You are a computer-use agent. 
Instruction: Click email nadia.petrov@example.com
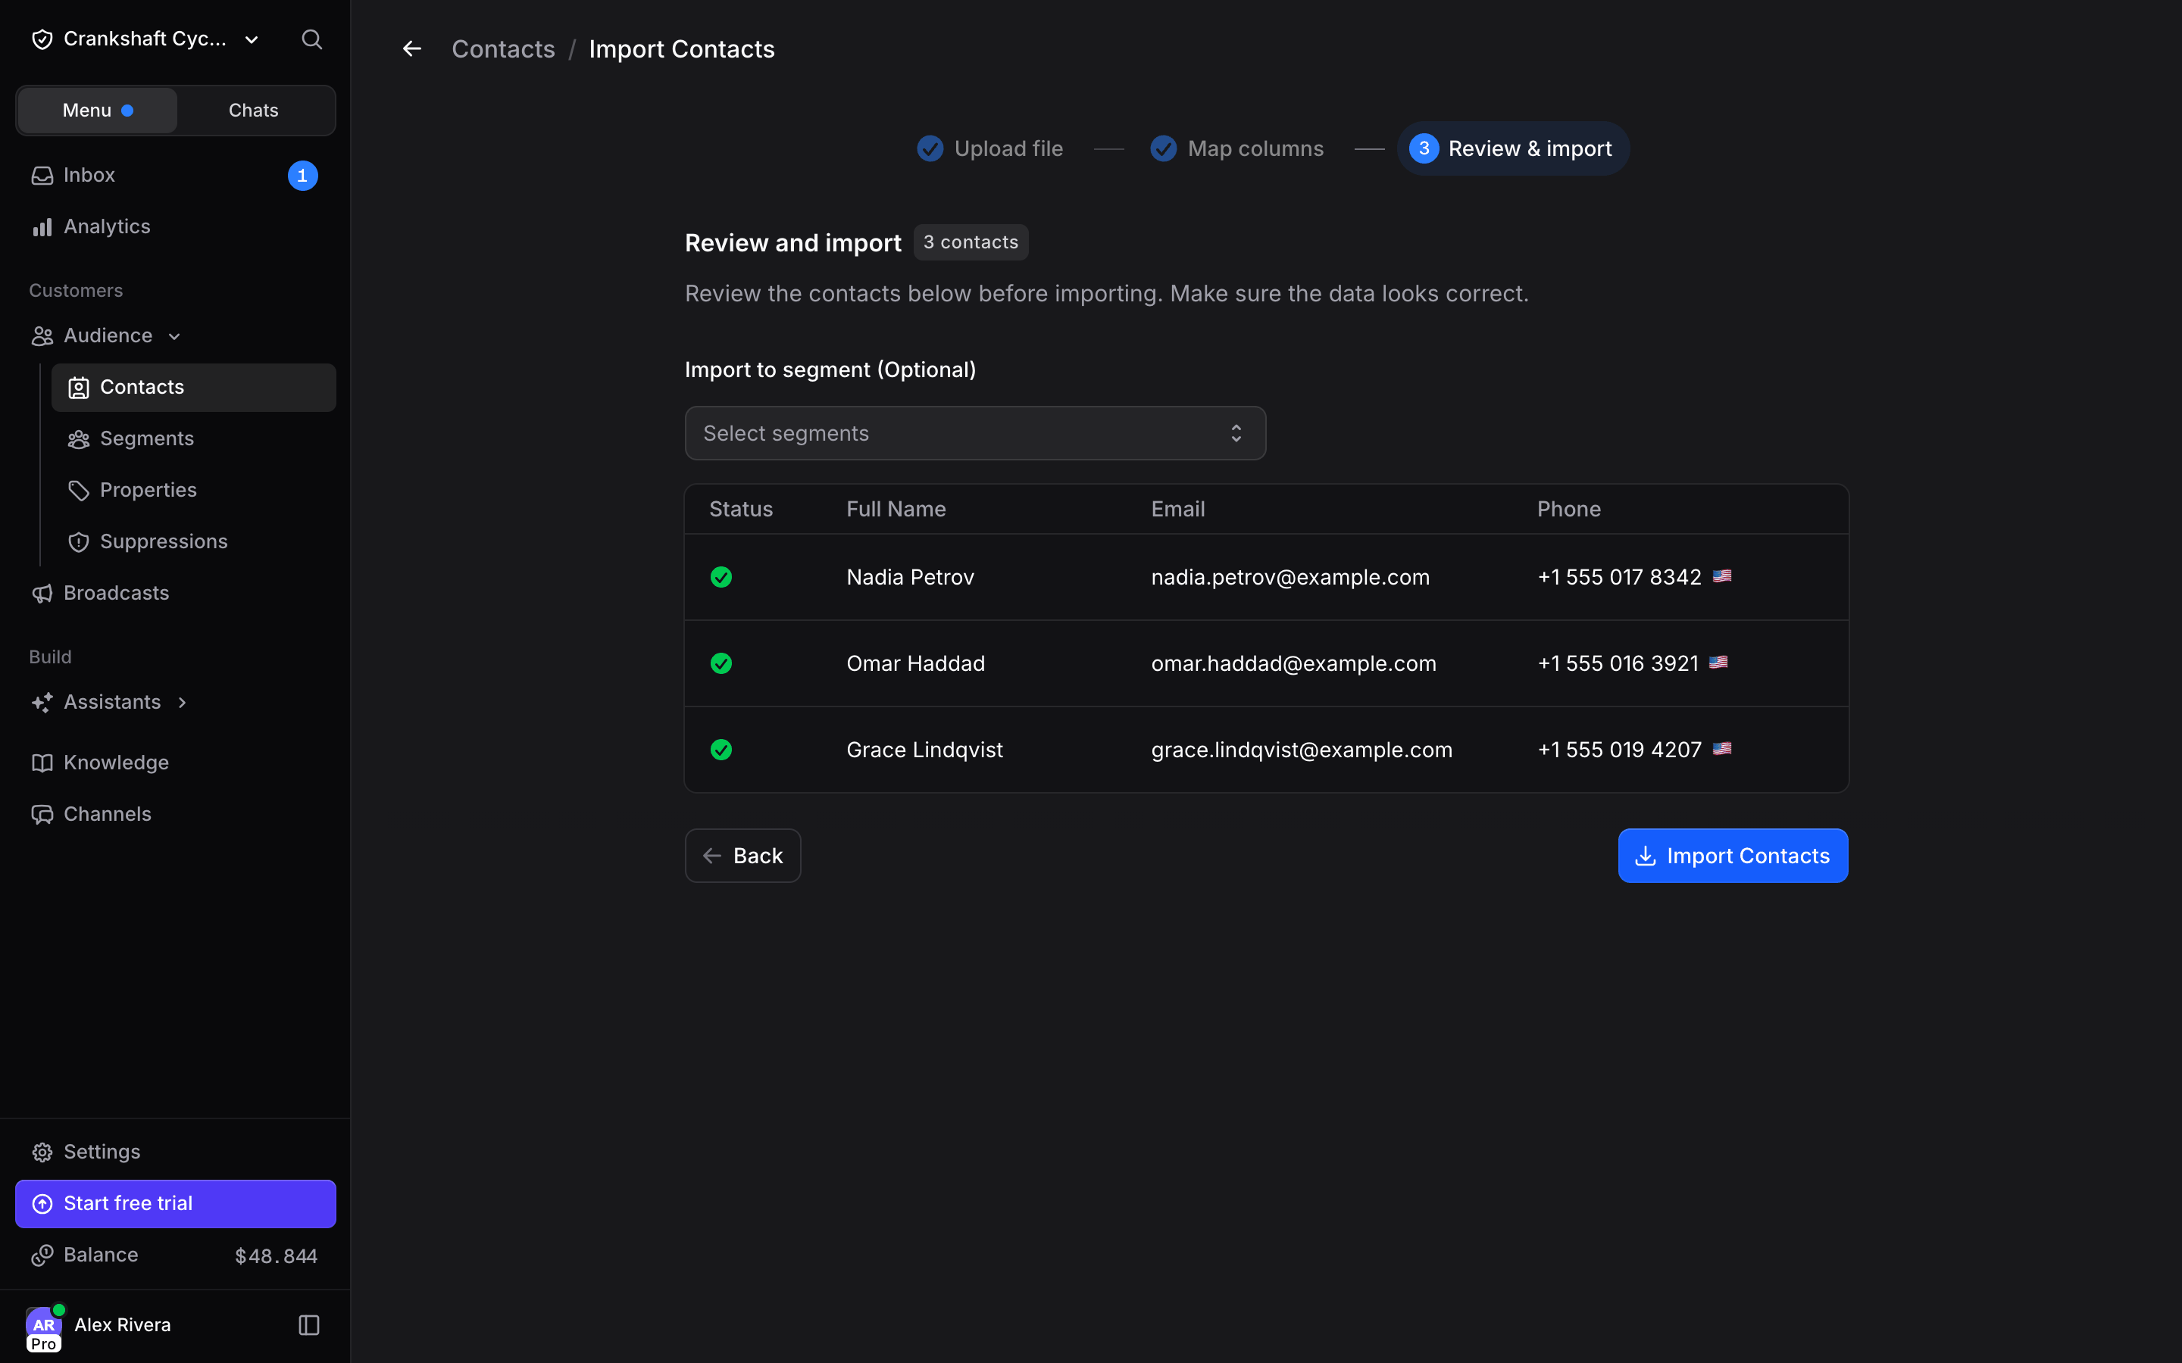[1290, 577]
